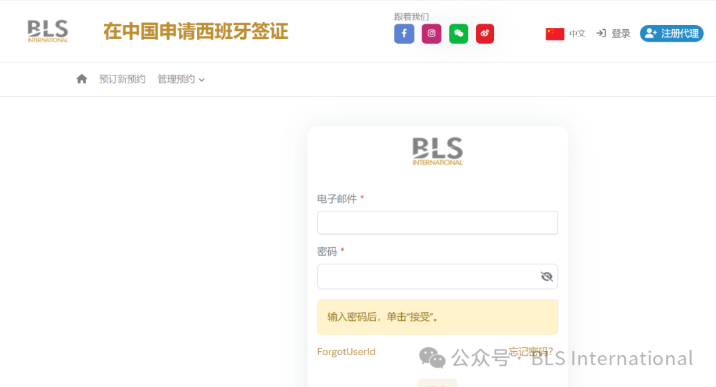Open the Weibo social icon

[485, 34]
